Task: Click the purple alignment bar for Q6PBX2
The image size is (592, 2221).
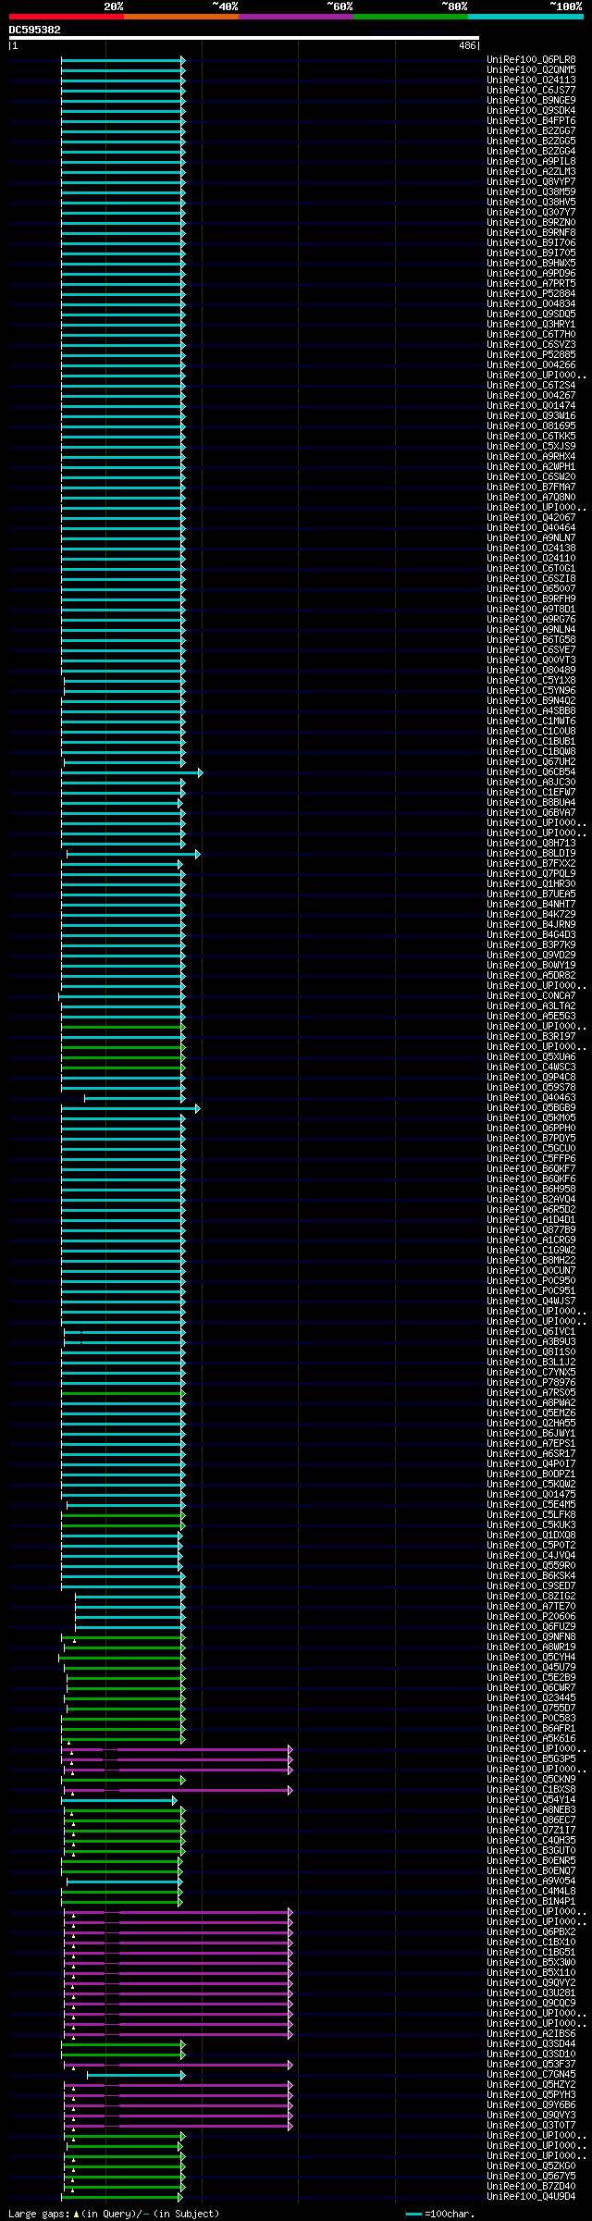Action: pos(179,1932)
